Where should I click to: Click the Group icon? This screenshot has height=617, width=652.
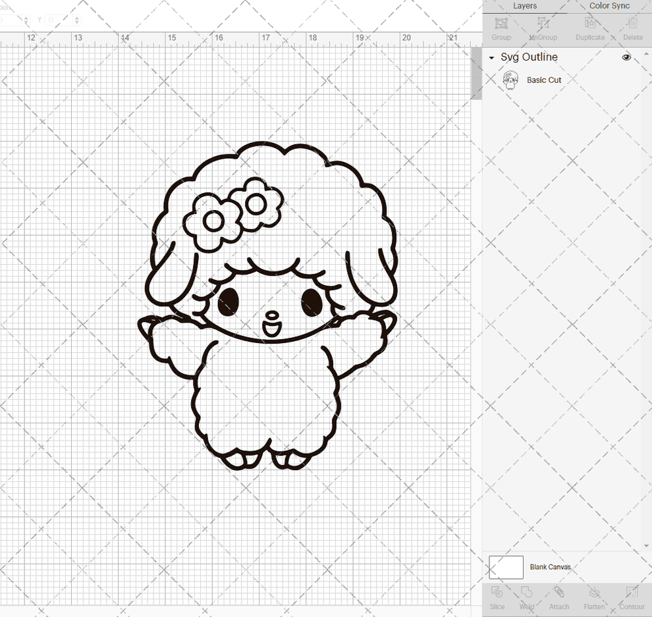click(x=501, y=28)
